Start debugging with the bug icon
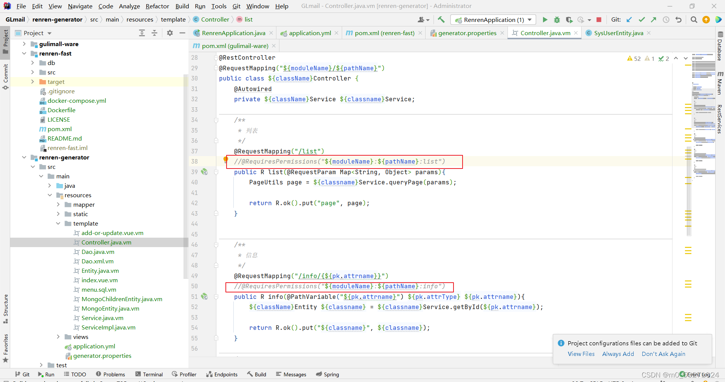The width and height of the screenshot is (725, 382). (557, 20)
